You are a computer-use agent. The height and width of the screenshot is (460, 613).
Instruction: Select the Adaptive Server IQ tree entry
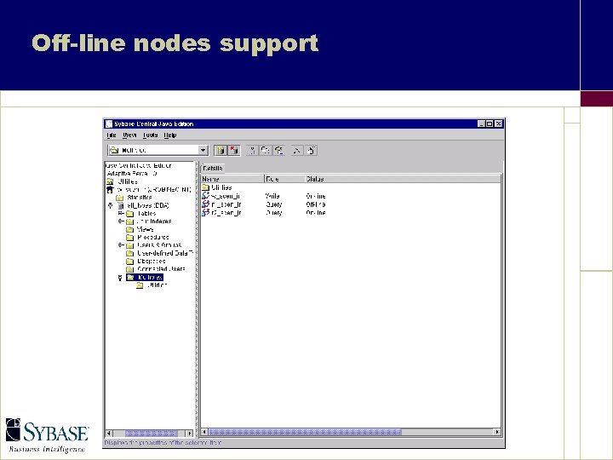pos(132,174)
